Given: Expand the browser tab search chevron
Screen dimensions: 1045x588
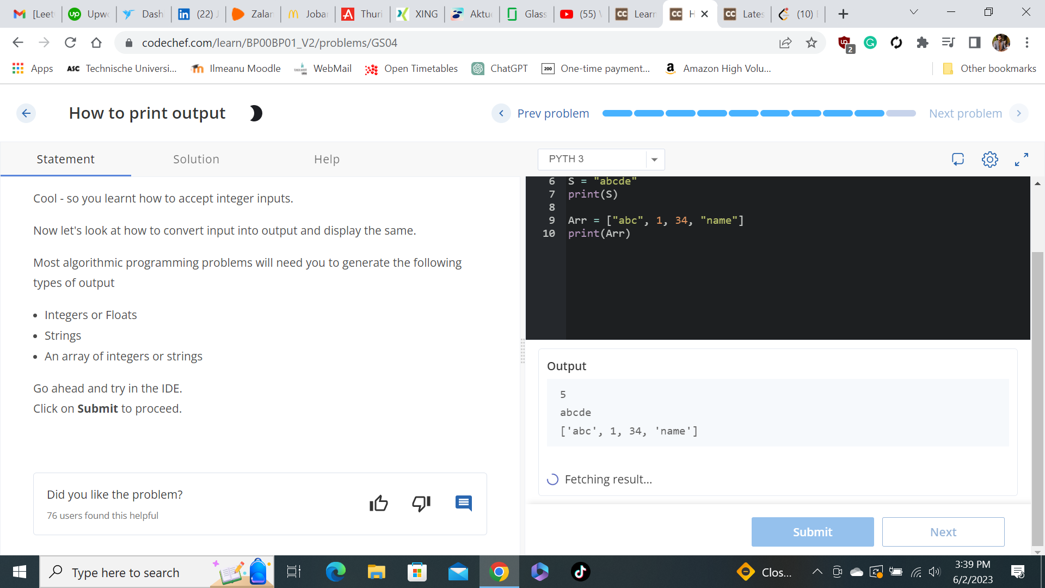Looking at the screenshot, I should 913,12.
